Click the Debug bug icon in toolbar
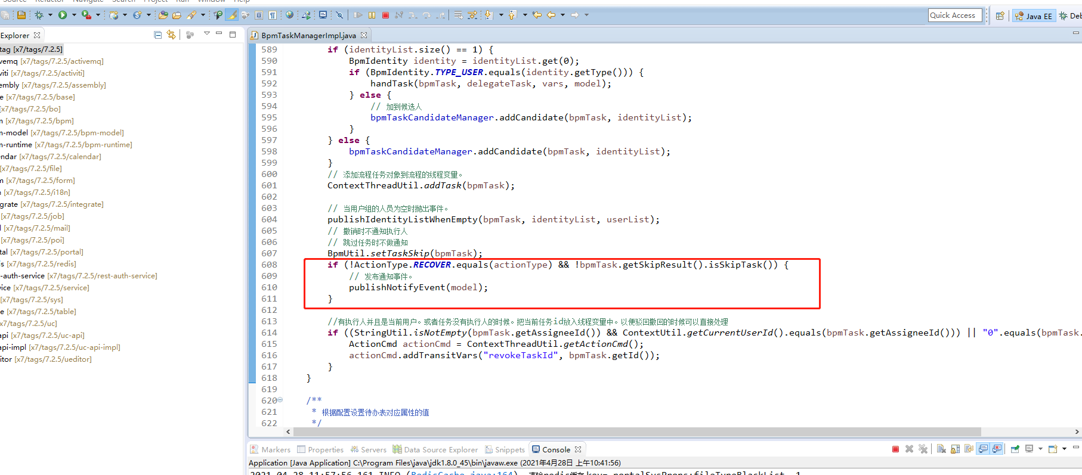The height and width of the screenshot is (475, 1082). 39,15
